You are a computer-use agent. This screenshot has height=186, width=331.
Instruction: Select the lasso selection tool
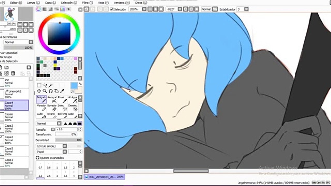[45, 85]
